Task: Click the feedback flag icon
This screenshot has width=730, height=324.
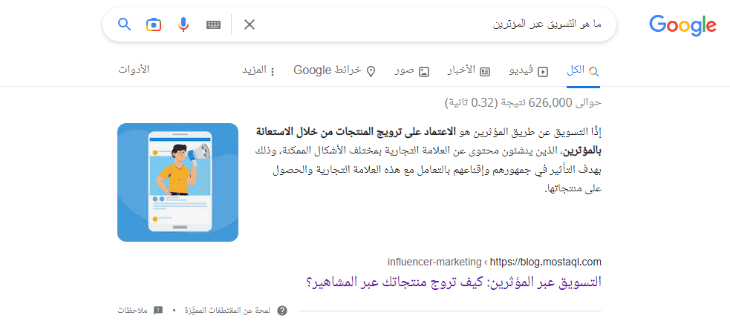Action: tap(157, 311)
